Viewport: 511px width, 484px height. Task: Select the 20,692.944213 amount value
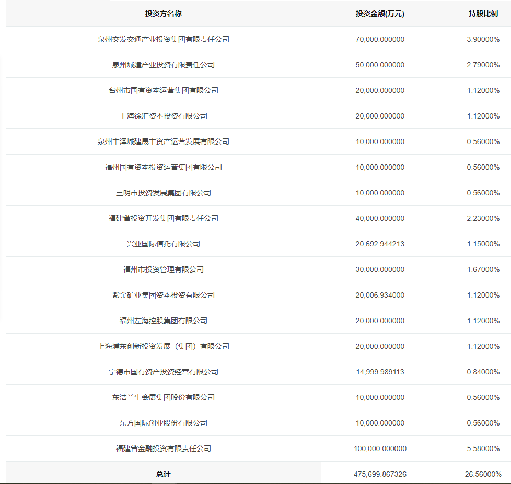tap(380, 244)
